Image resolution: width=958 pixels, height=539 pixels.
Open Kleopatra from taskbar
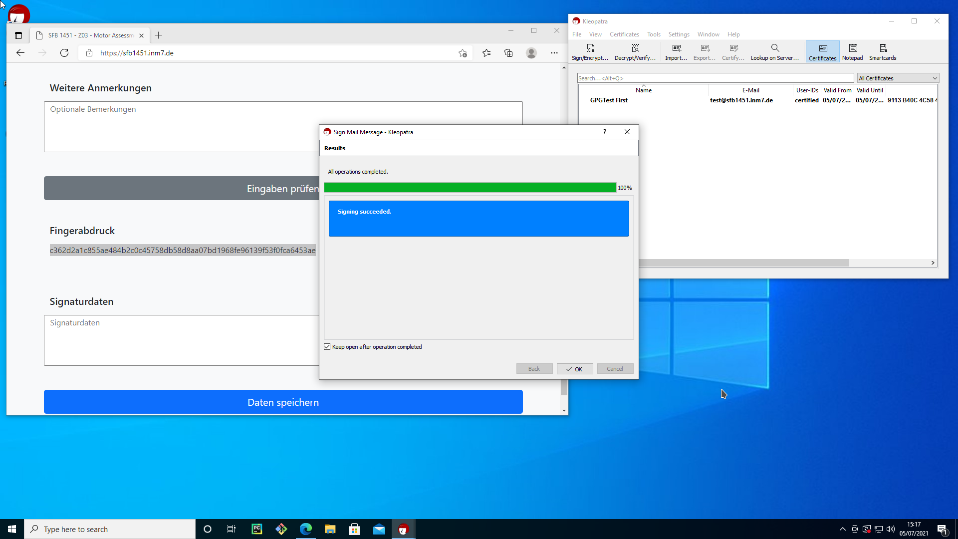(404, 529)
